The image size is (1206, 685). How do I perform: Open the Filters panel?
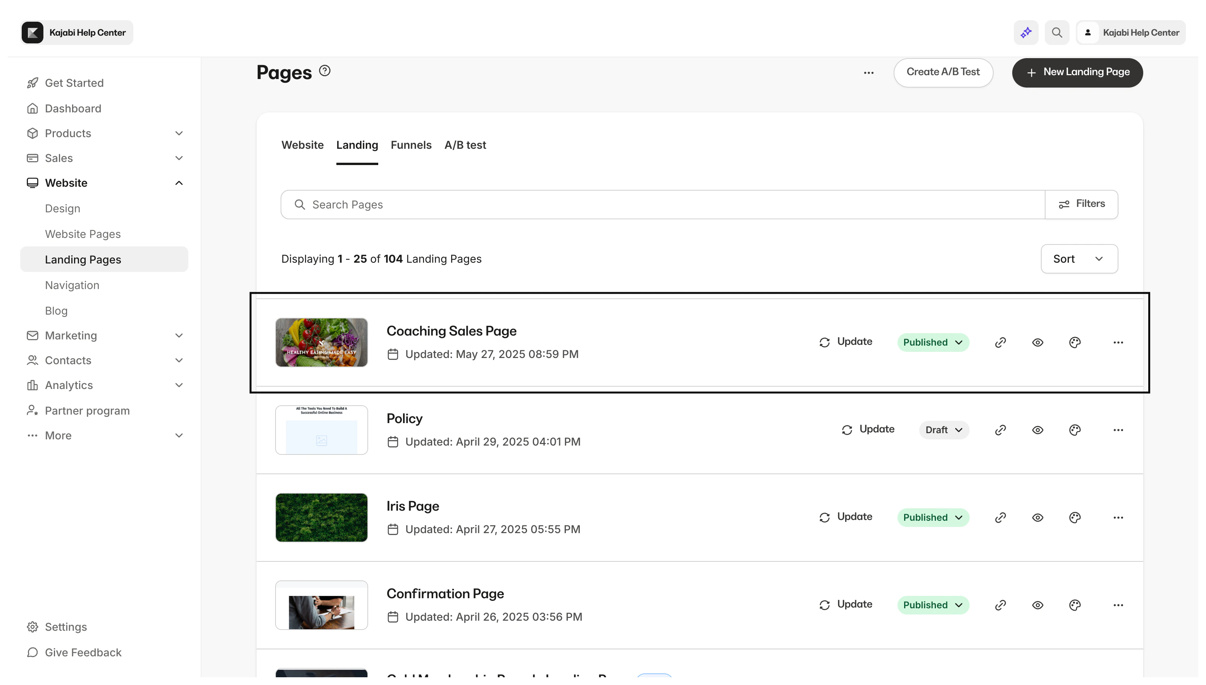click(1081, 204)
